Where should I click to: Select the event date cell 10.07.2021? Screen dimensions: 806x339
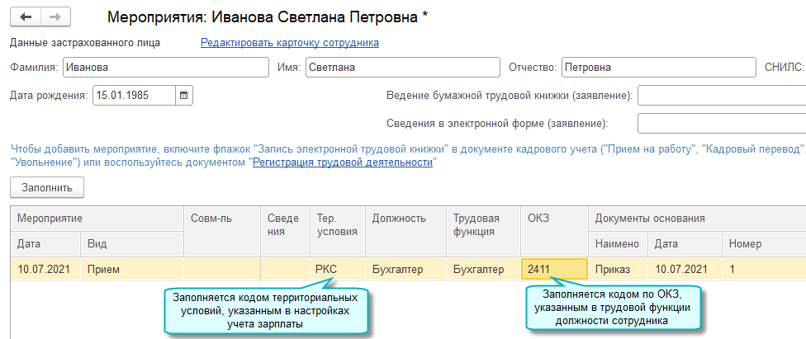click(43, 269)
